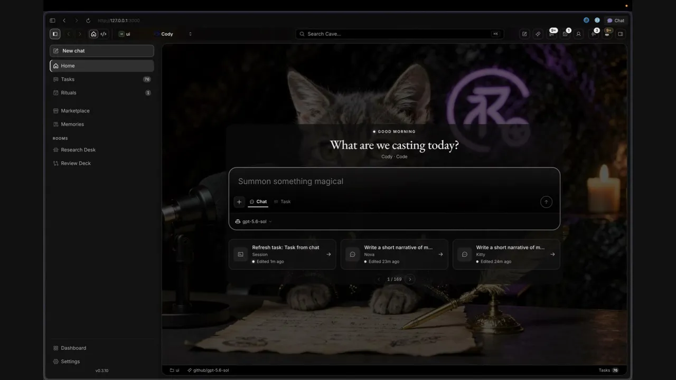This screenshot has height=380, width=676.
Task: Open the rituals icon with badge 1
Action: pos(566,33)
